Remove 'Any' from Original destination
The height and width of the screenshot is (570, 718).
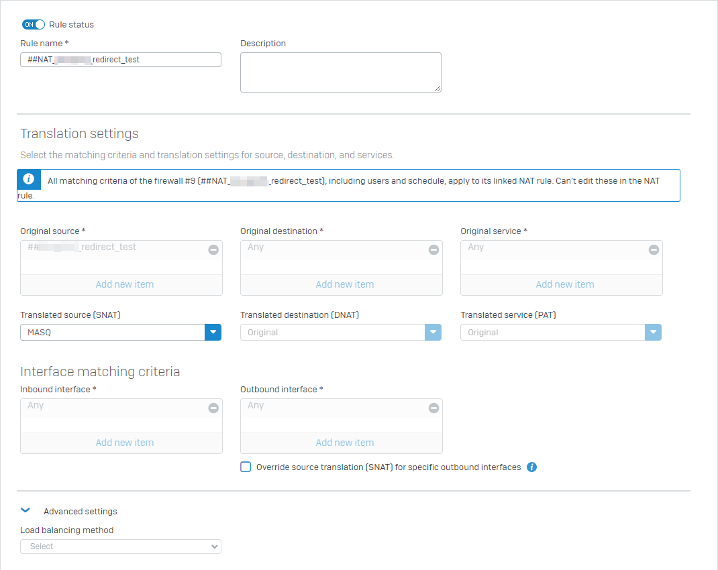(433, 249)
